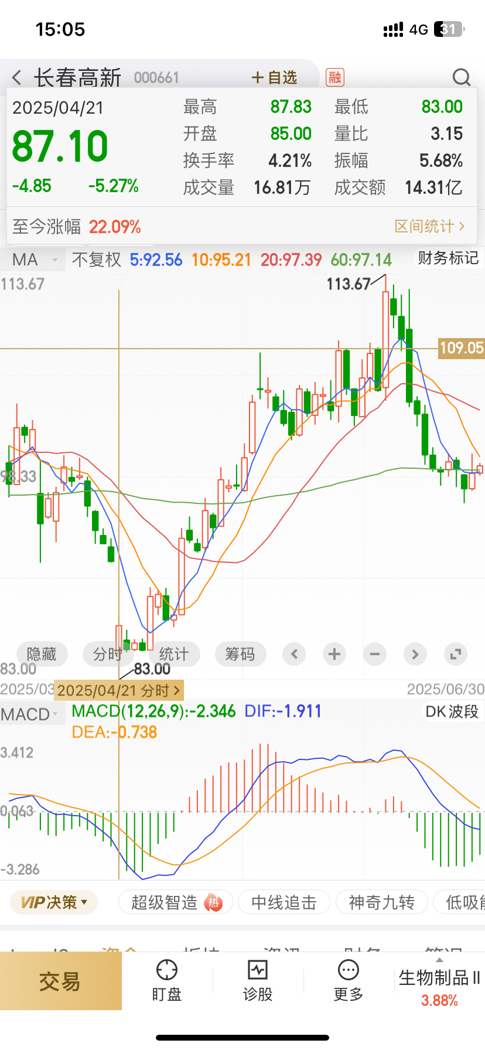Tap MA 20:97.39 value
Screen dimensions: 485x1050
point(291,260)
